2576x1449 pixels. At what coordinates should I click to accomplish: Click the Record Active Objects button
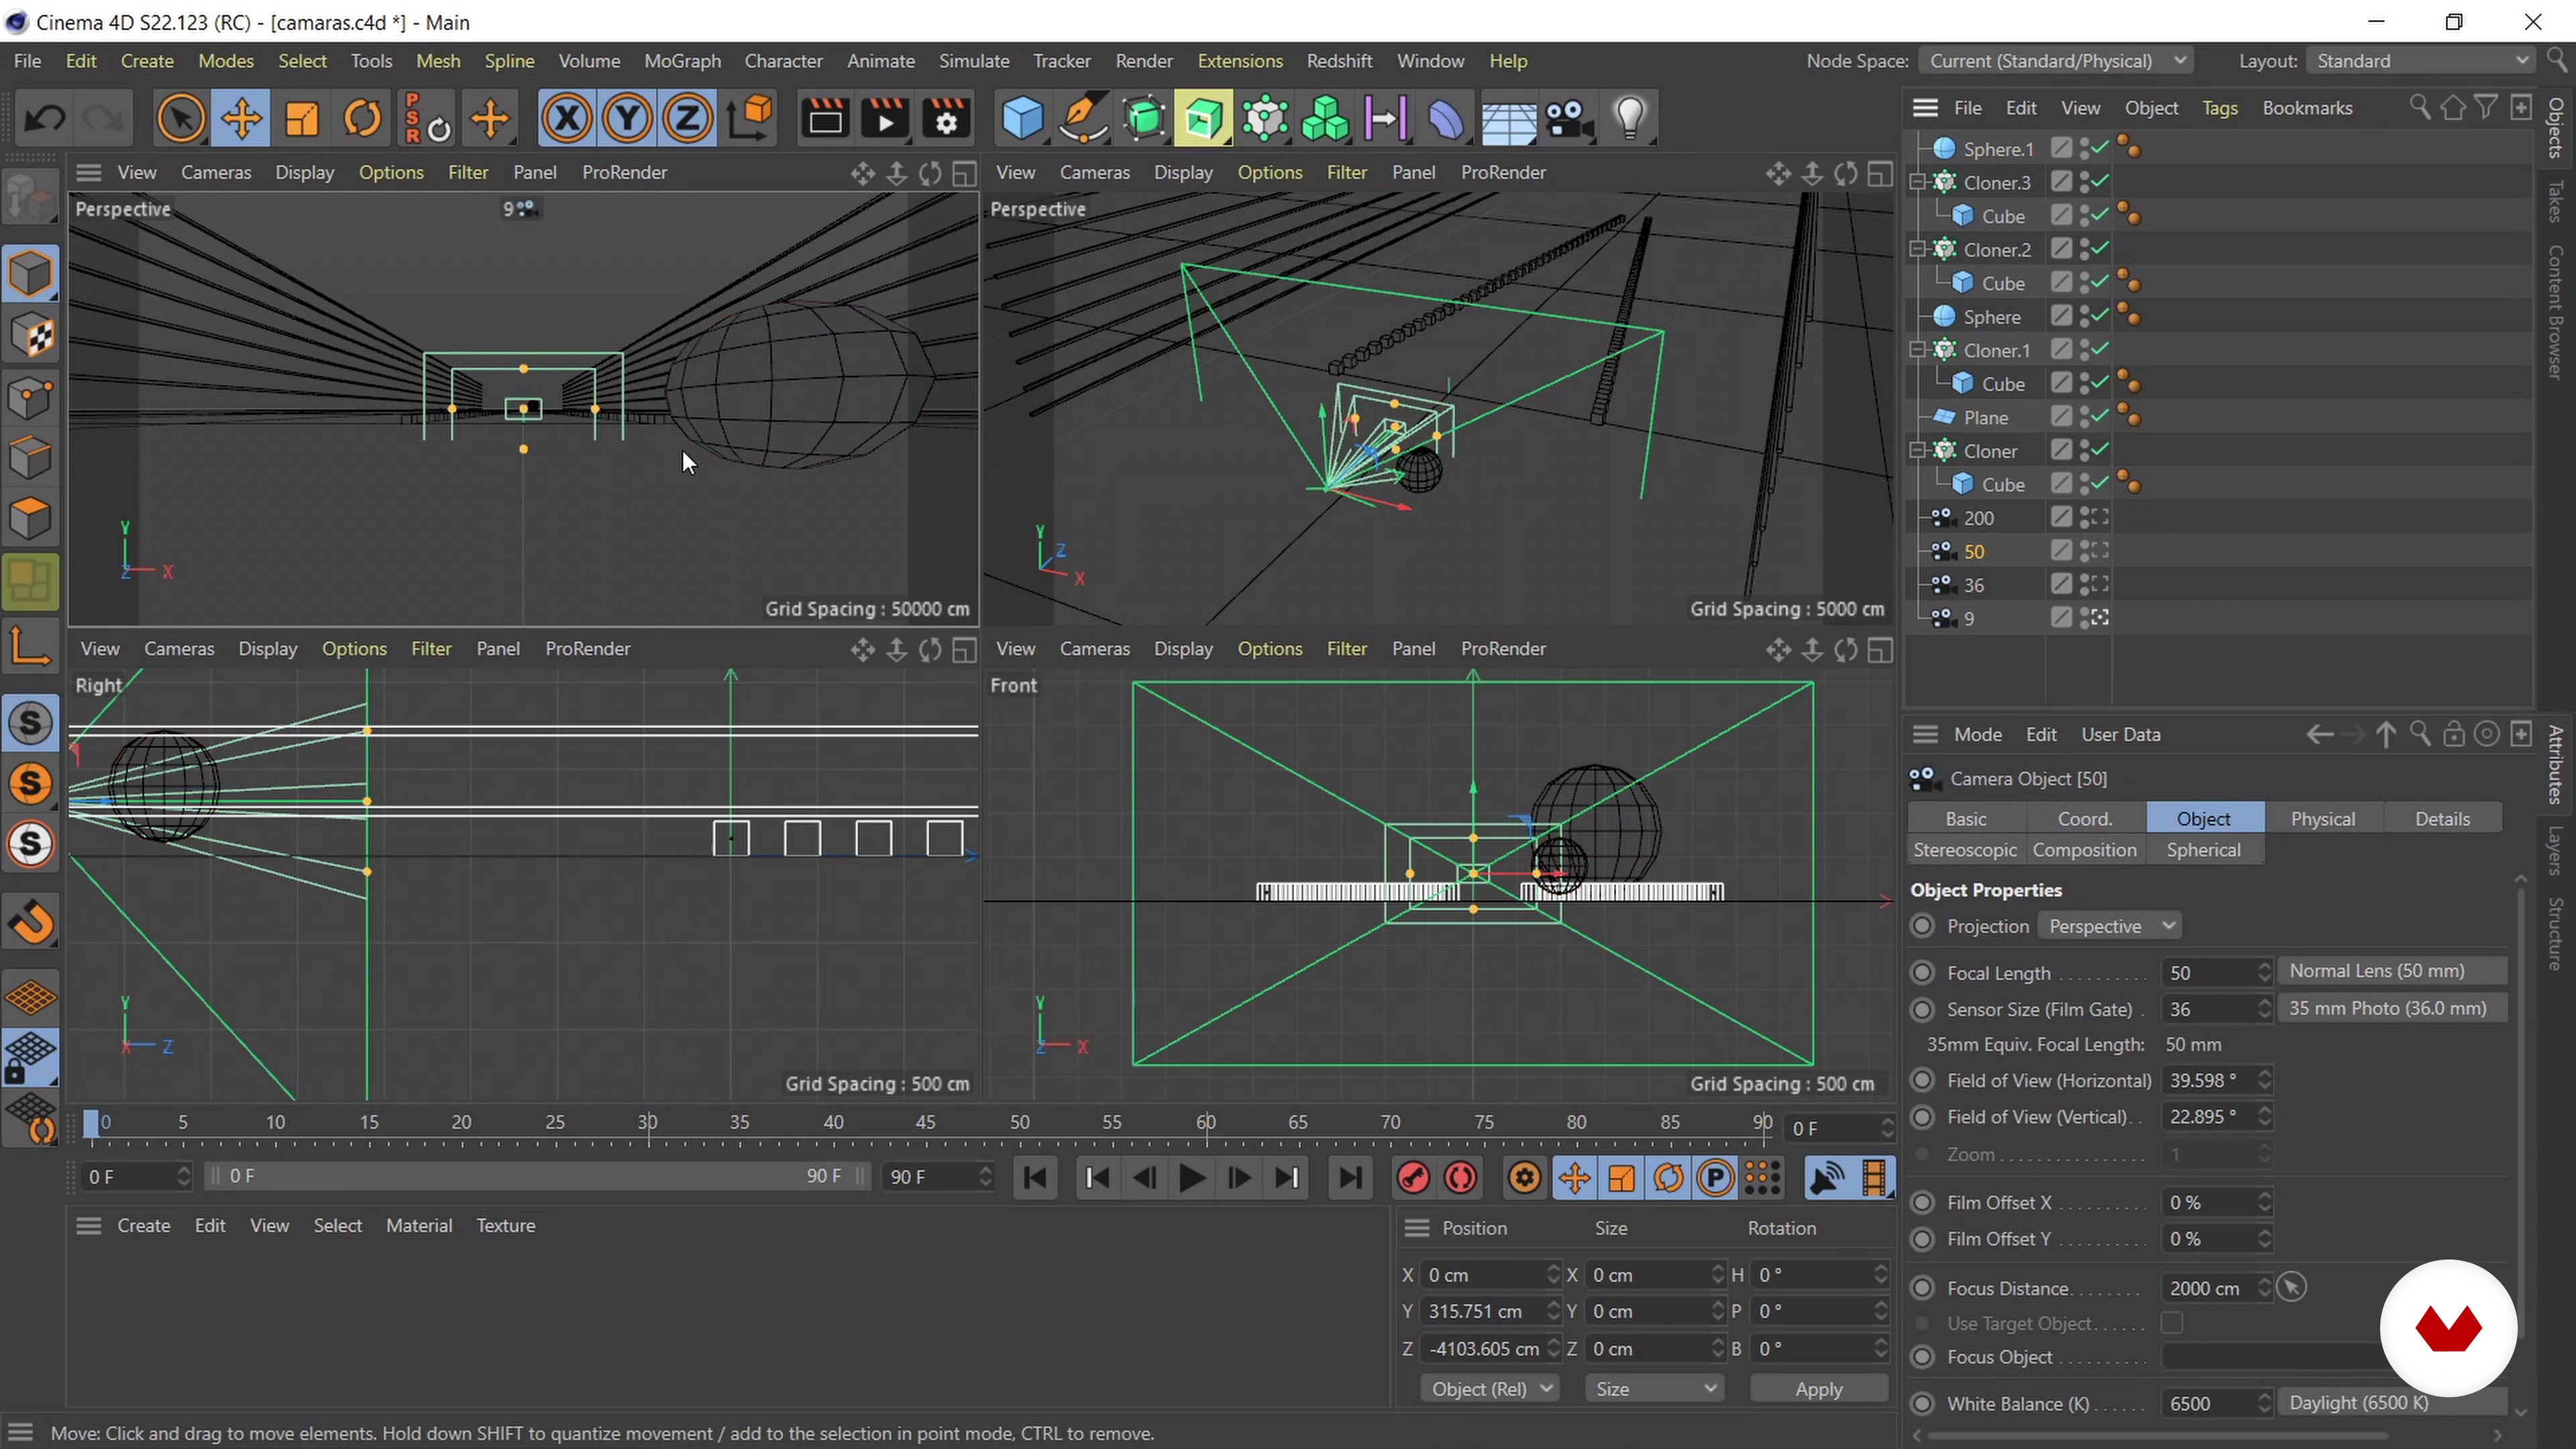click(x=1413, y=1177)
